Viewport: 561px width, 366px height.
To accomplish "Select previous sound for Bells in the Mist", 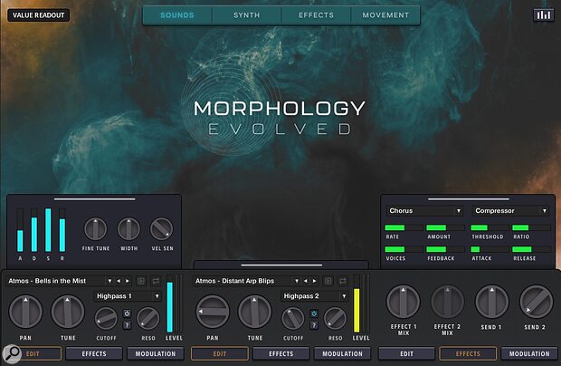I will click(119, 281).
